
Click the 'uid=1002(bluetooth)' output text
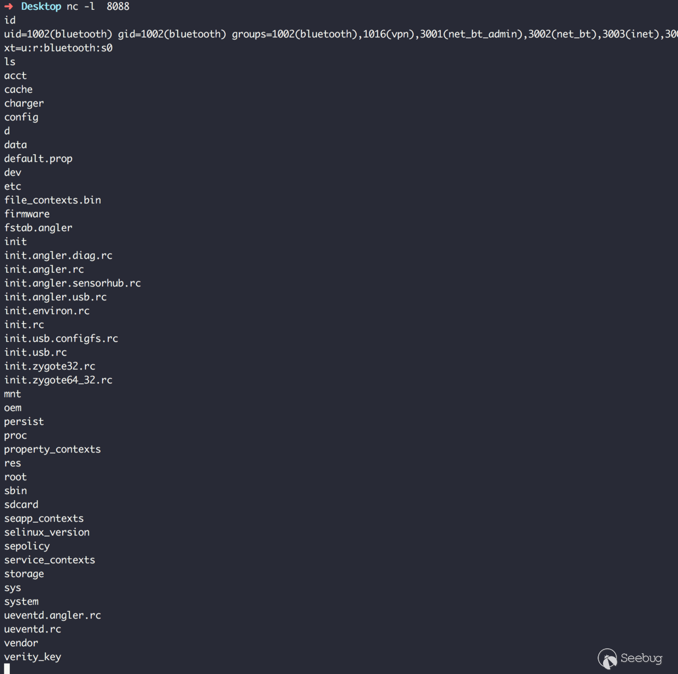58,34
